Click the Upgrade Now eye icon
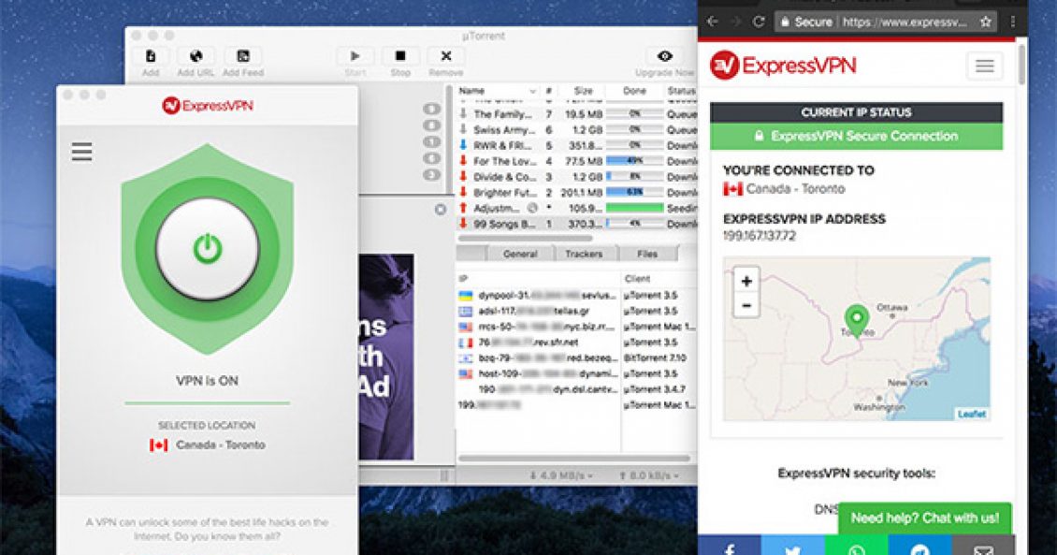The height and width of the screenshot is (555, 1057). pyautogui.click(x=665, y=56)
